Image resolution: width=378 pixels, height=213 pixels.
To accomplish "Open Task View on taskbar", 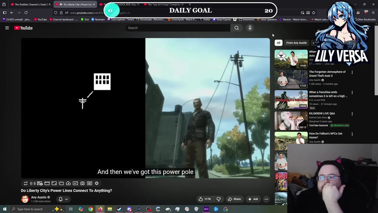I will [71, 209].
